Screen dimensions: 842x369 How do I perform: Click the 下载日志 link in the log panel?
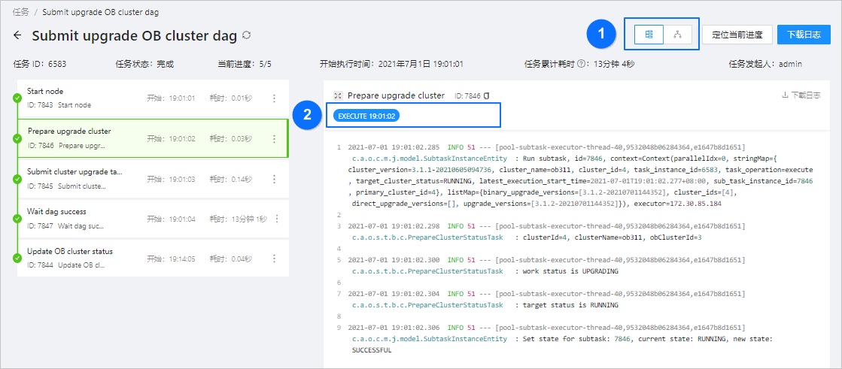click(801, 95)
